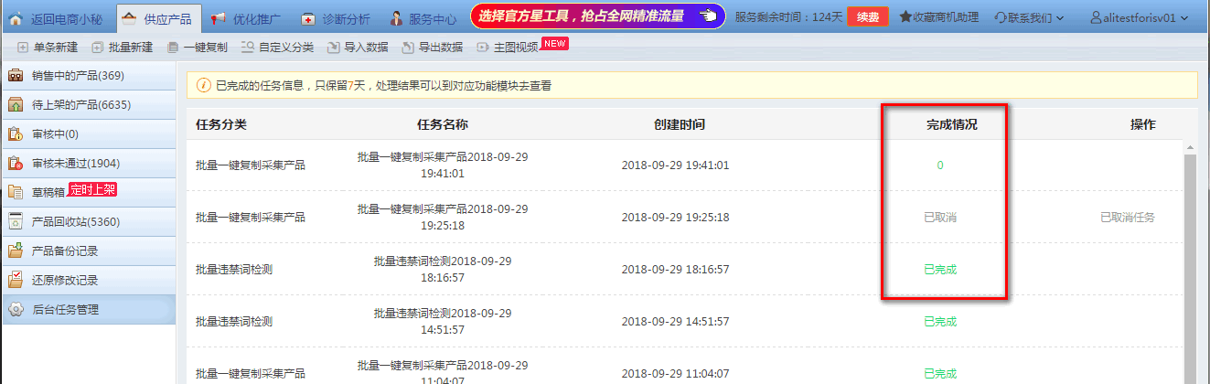The width and height of the screenshot is (1210, 384).
Task: Click the medical kit icon on 诊断分析
Action: tap(309, 17)
